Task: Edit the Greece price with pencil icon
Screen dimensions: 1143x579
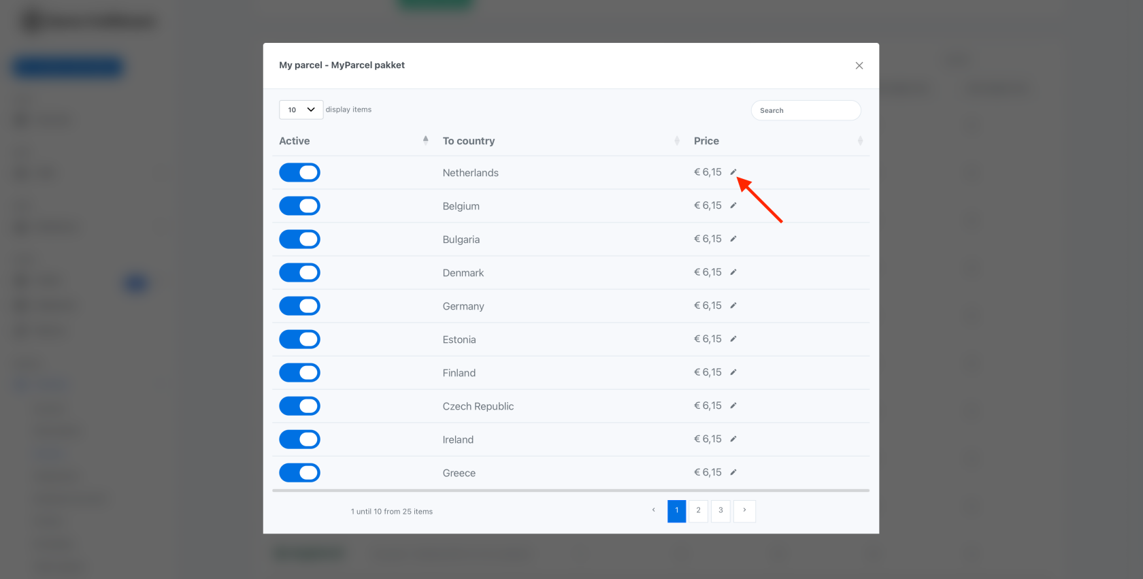Action: click(733, 472)
